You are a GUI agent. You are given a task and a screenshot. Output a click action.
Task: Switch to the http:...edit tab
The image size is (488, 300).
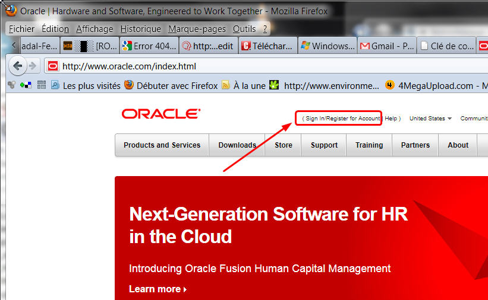(x=209, y=46)
